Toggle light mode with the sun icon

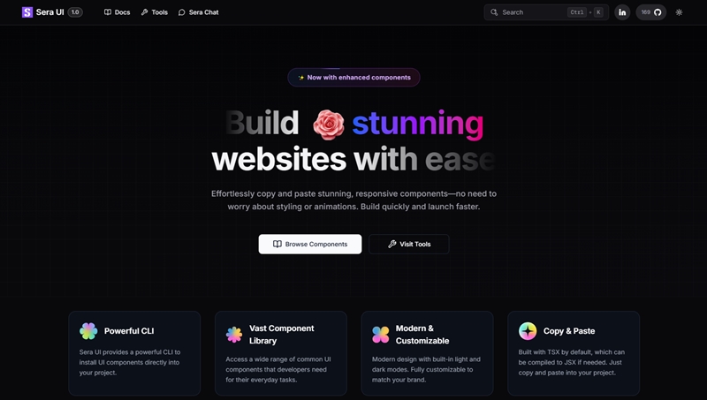point(679,12)
